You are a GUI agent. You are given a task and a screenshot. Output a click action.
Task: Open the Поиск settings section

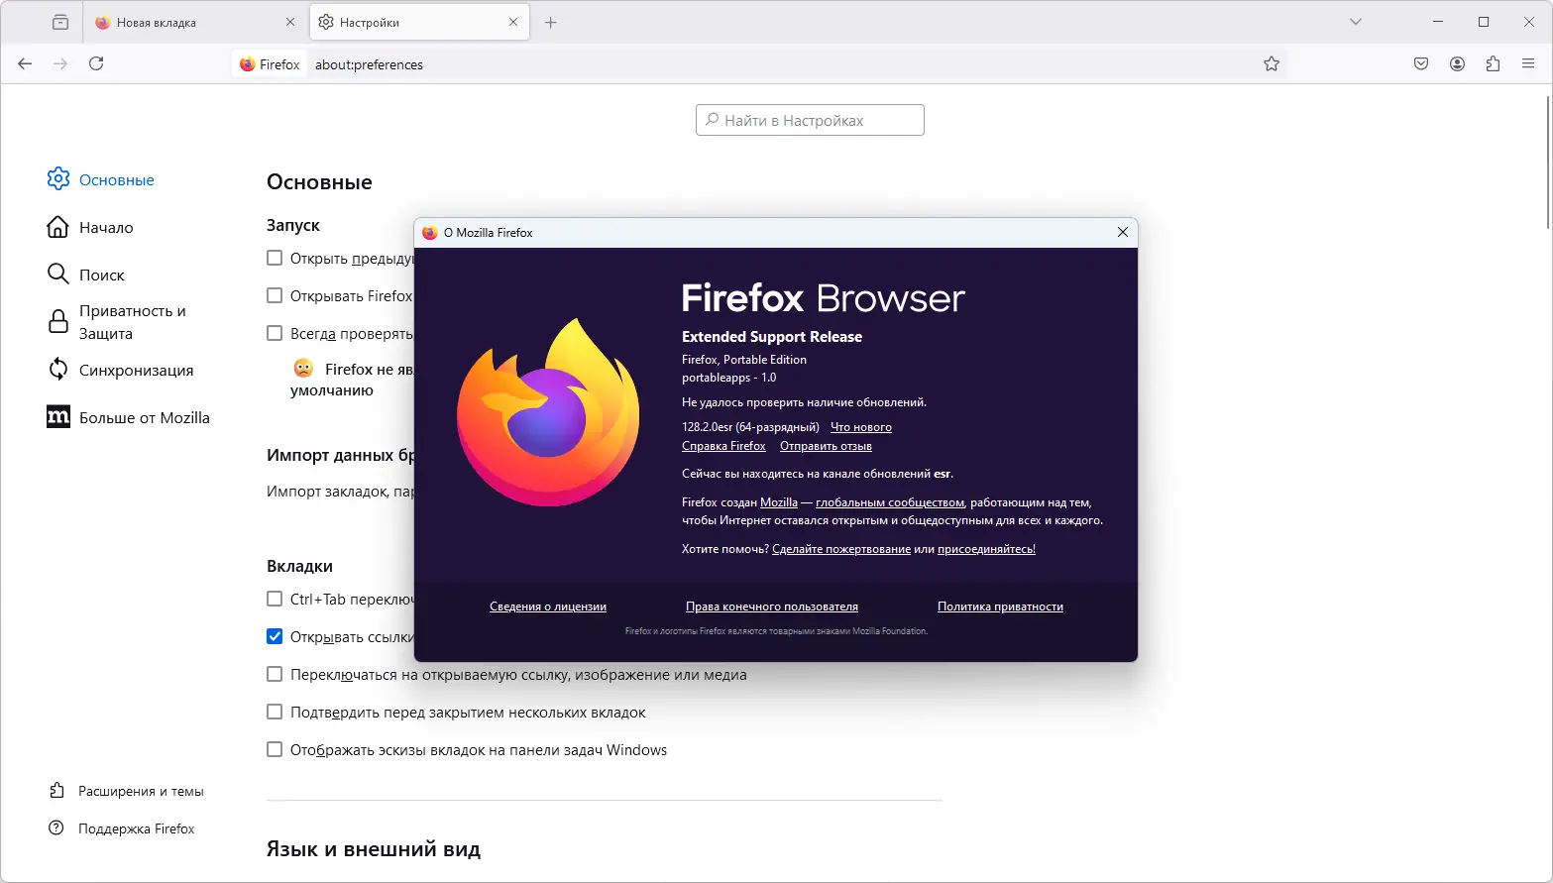[100, 274]
